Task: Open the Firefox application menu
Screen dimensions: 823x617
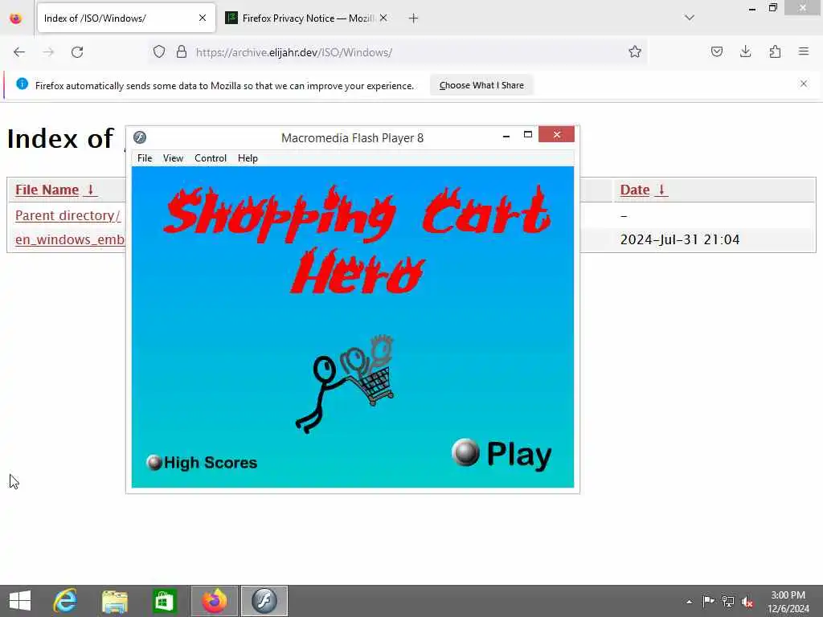Action: [804, 51]
